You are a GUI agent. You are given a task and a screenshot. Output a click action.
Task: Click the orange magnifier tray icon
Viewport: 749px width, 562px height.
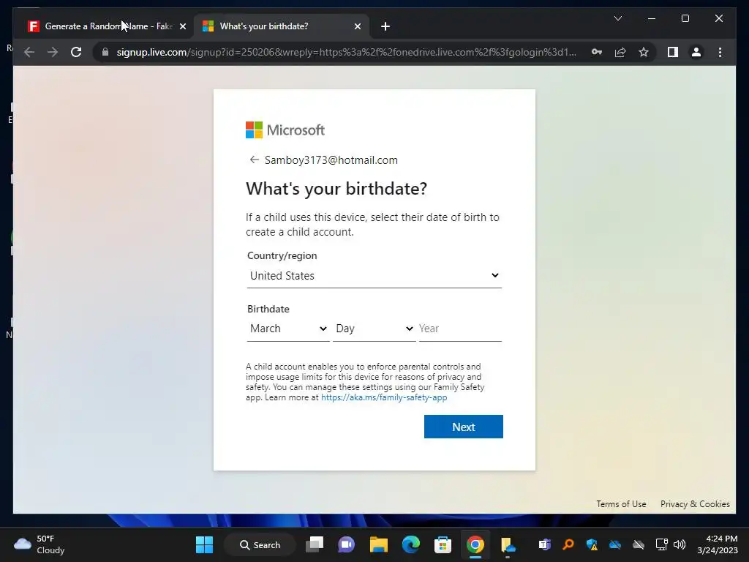click(568, 544)
